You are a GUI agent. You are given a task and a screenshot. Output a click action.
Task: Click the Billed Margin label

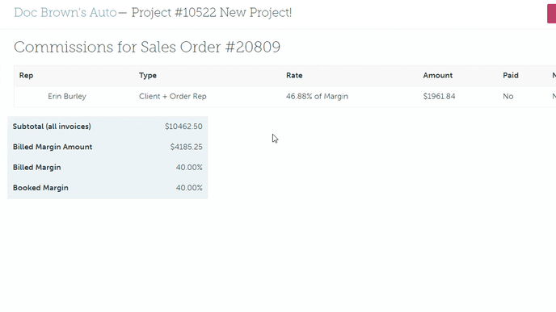coord(37,168)
